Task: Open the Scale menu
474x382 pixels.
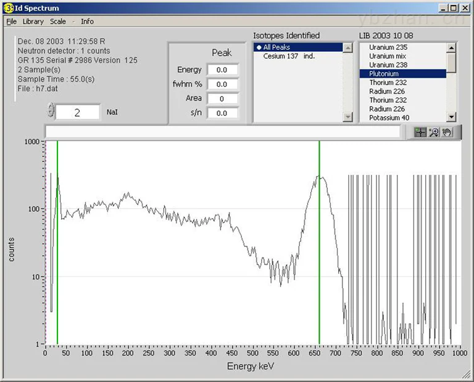Action: 58,22
